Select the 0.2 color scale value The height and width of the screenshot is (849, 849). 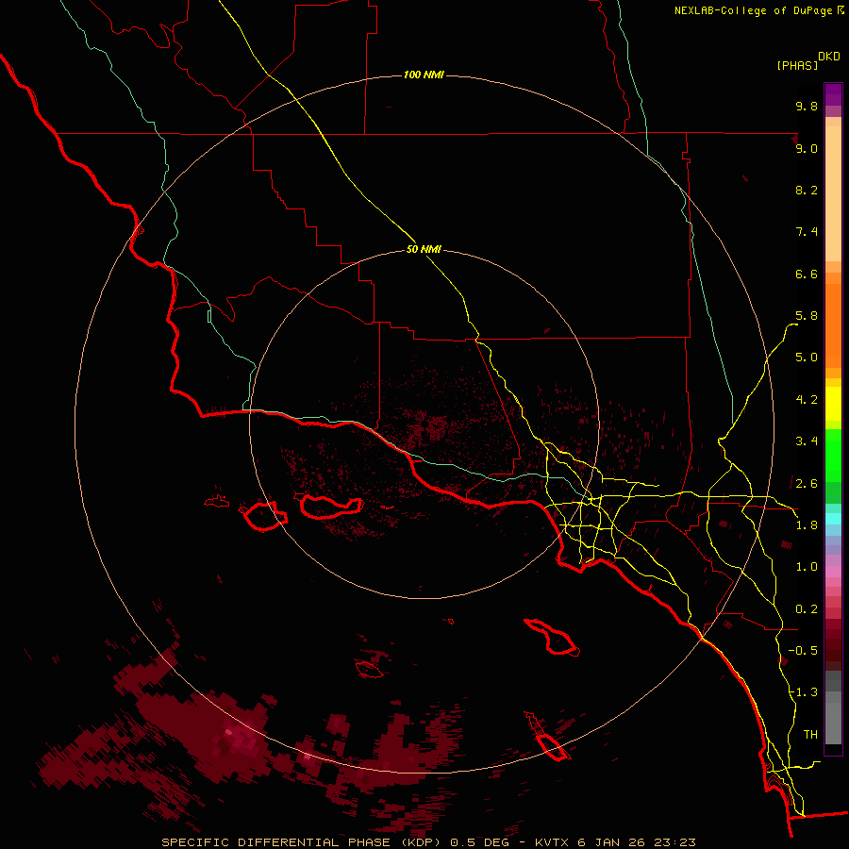807,609
